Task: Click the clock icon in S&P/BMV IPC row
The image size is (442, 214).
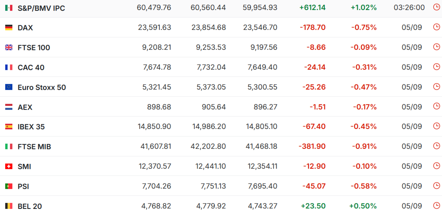Action: 436,7
